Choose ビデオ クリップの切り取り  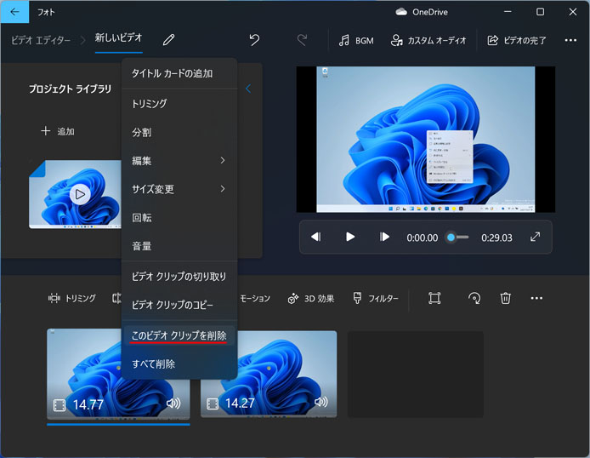coord(179,277)
